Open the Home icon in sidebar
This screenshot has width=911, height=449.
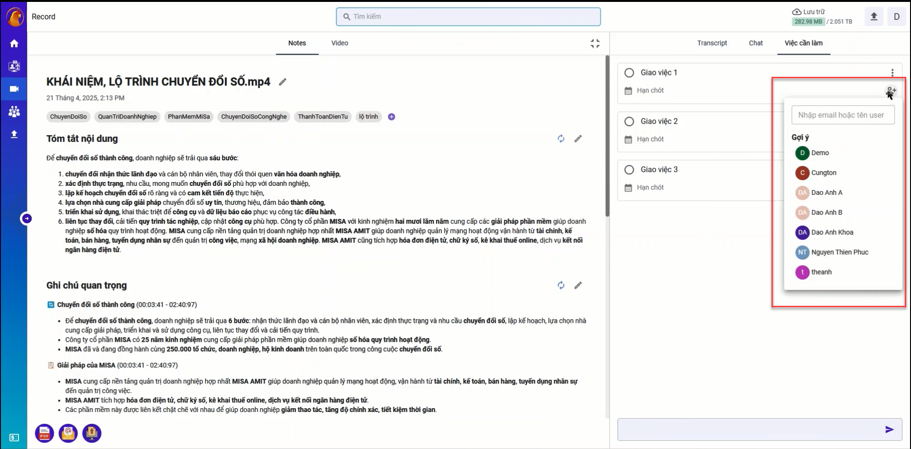tap(14, 44)
